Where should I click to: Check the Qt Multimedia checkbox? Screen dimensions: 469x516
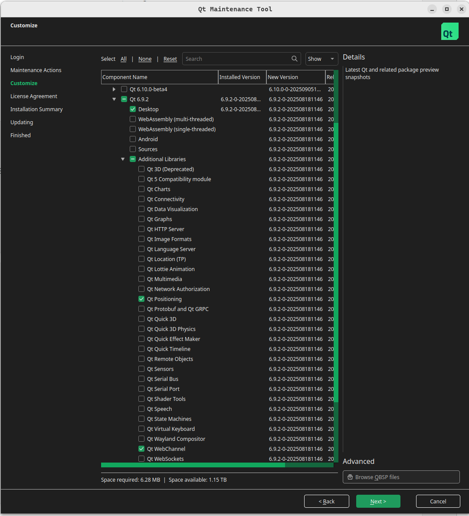(x=141, y=279)
